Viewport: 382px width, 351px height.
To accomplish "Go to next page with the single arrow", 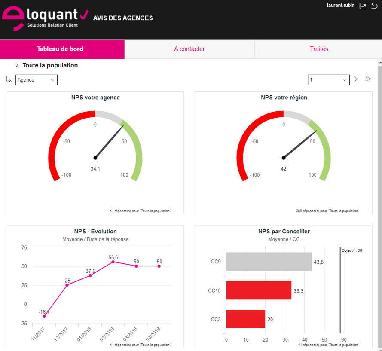I will [x=356, y=79].
